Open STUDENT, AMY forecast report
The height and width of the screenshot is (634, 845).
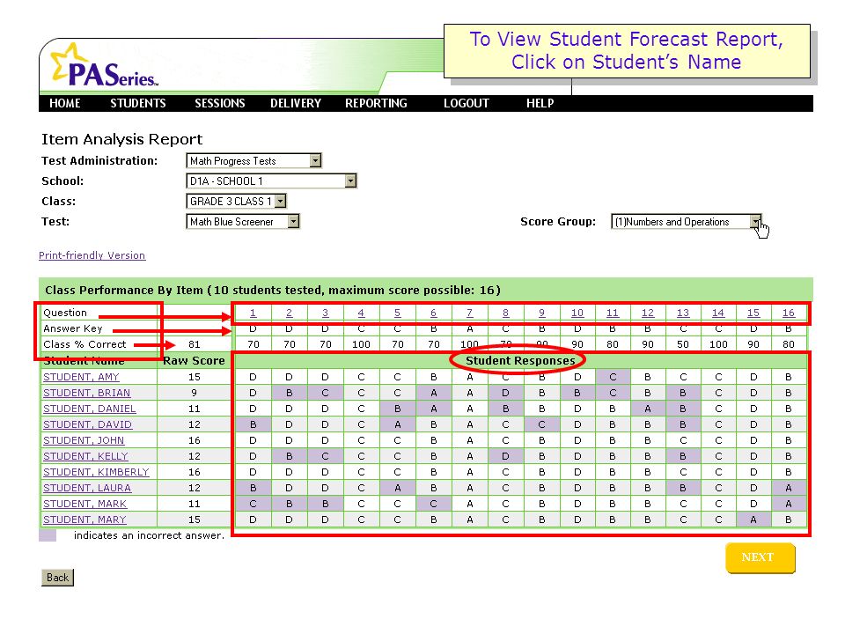click(81, 377)
